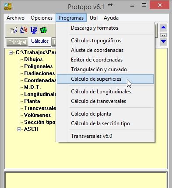The width and height of the screenshot is (172, 188).
Task: Click the blue down arrow button
Action: [163, 42]
